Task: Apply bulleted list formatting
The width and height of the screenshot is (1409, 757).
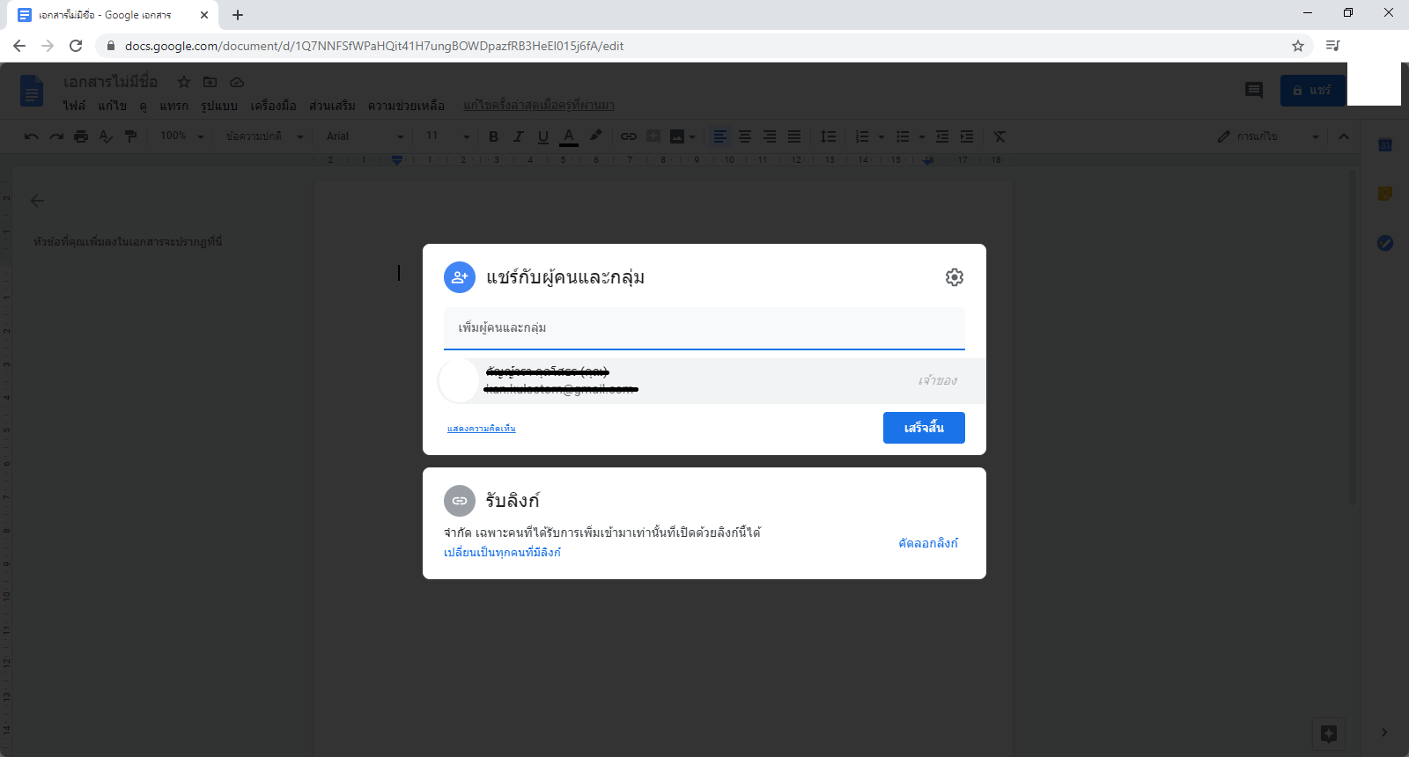Action: click(x=903, y=136)
